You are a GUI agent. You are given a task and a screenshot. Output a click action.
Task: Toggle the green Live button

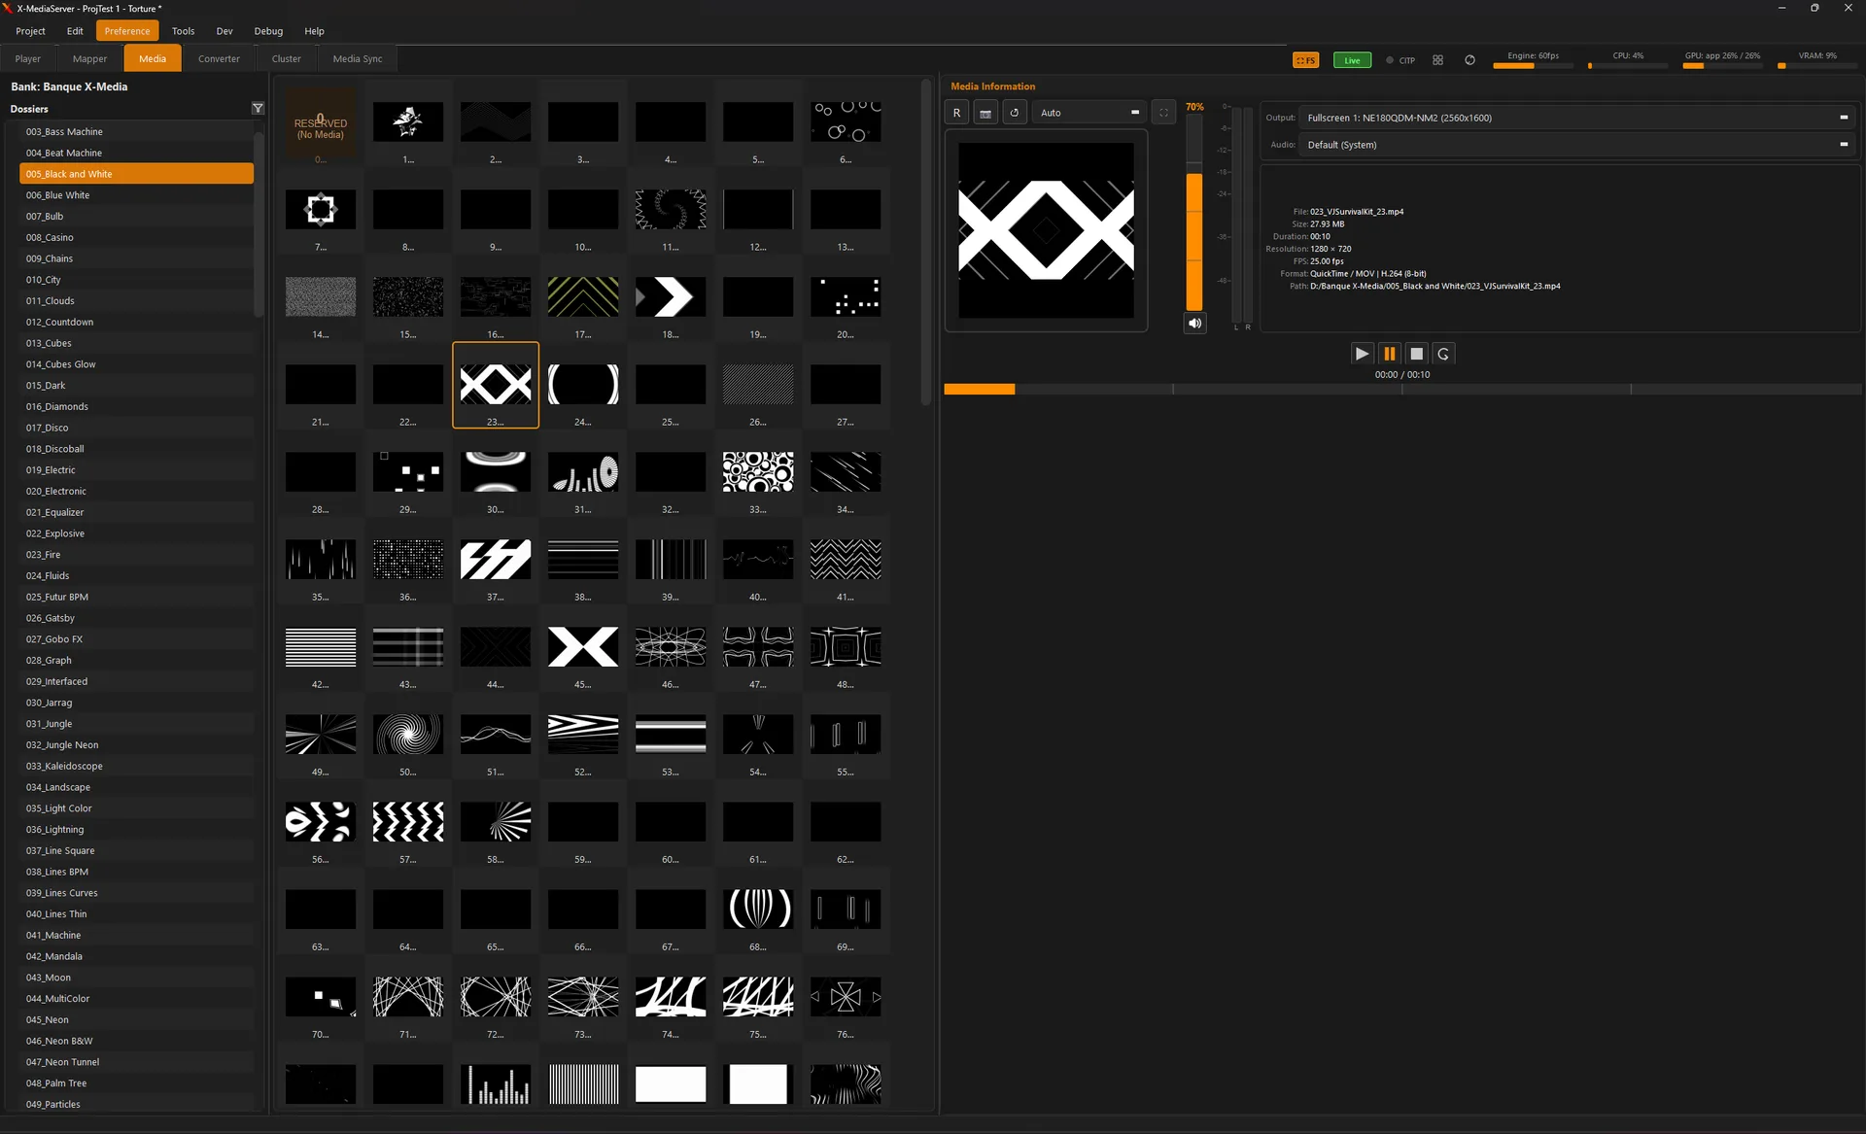pyautogui.click(x=1352, y=60)
